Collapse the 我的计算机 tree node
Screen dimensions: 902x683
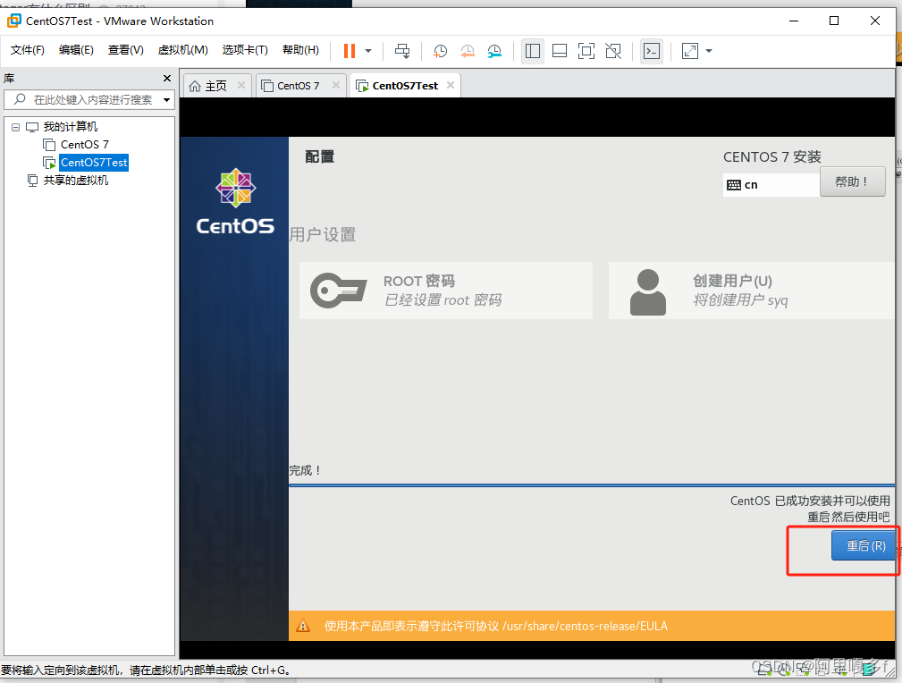[x=15, y=126]
